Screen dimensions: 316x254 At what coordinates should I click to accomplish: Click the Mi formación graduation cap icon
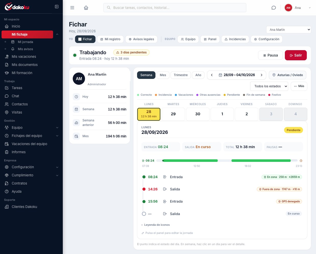tap(7, 73)
